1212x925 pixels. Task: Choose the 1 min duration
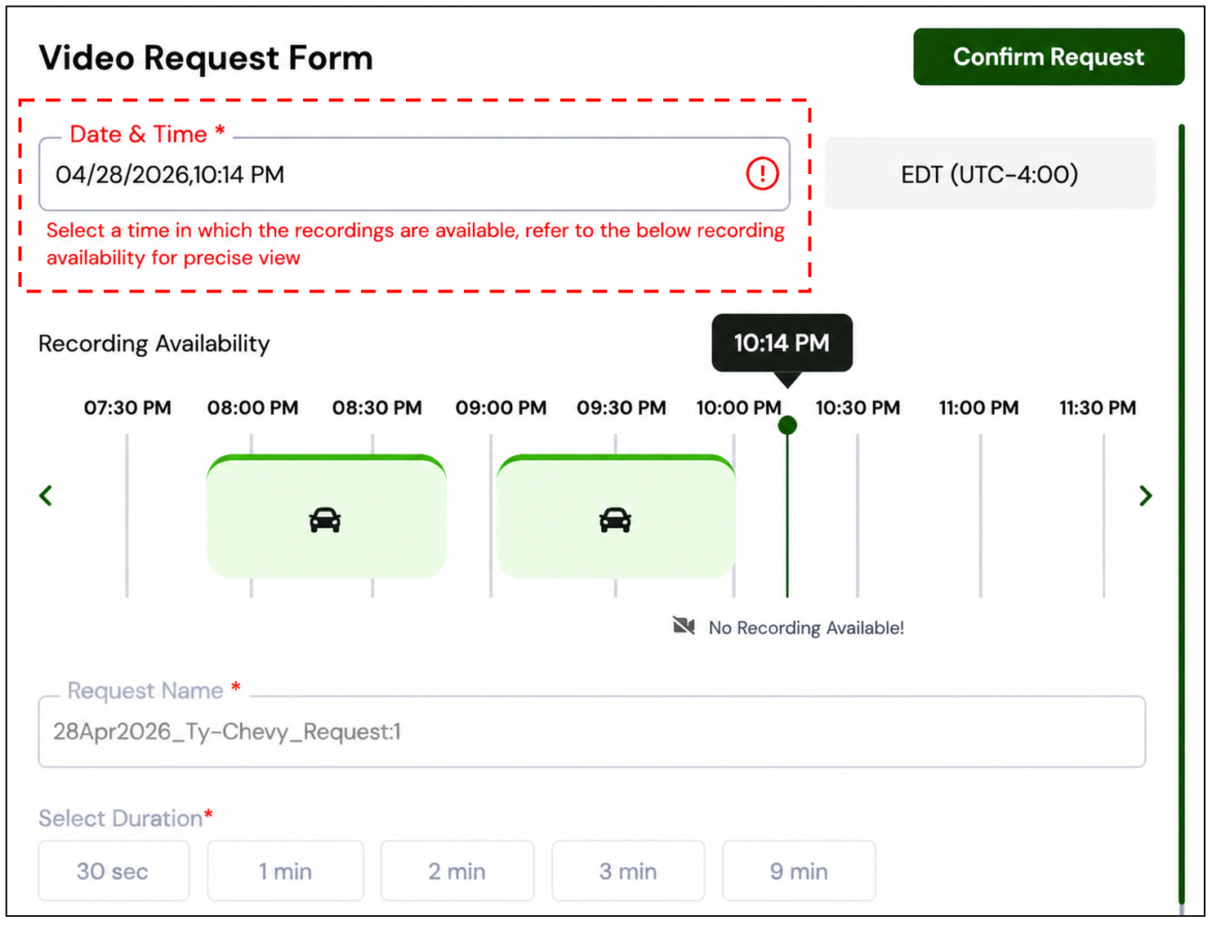pyautogui.click(x=285, y=871)
